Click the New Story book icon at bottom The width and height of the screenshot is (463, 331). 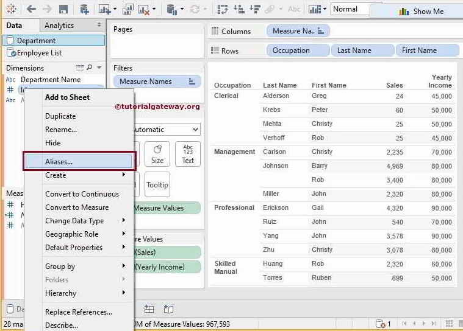168,309
